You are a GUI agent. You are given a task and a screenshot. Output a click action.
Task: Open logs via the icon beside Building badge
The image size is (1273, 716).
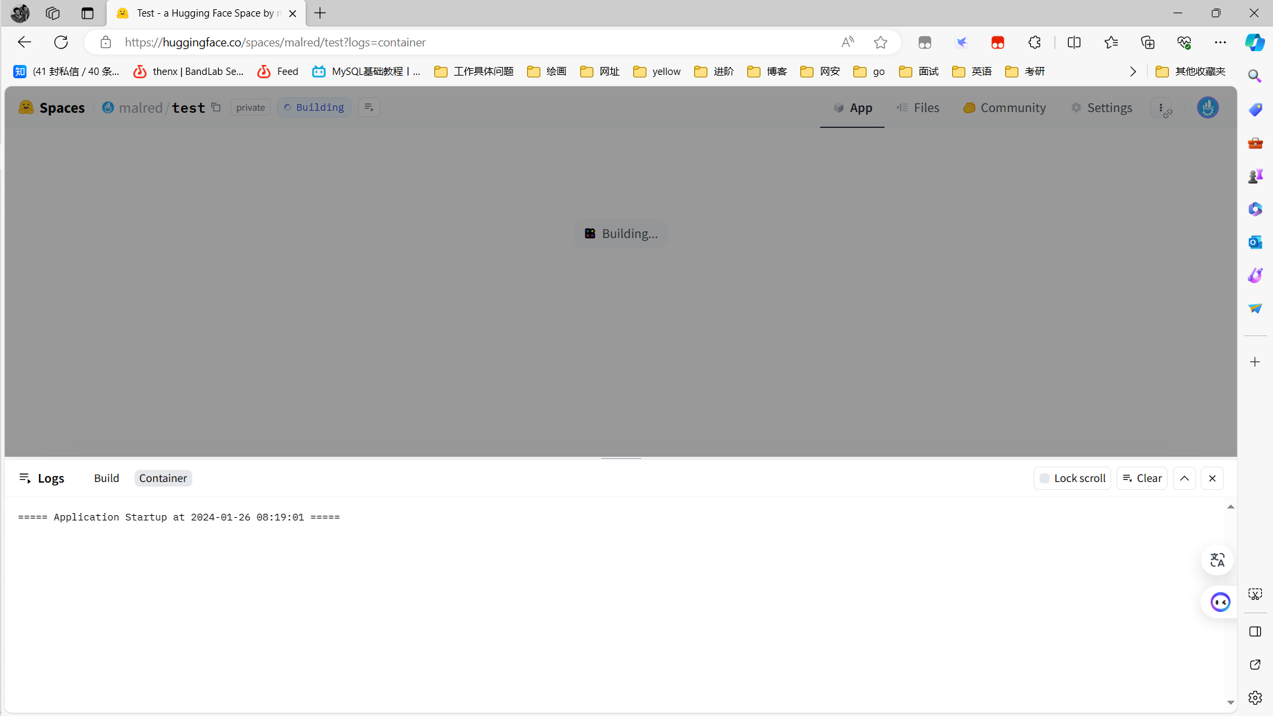click(x=369, y=107)
